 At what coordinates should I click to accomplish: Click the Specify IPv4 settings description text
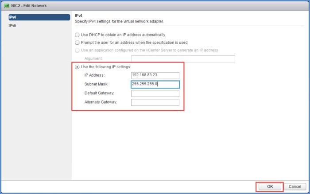pos(119,21)
